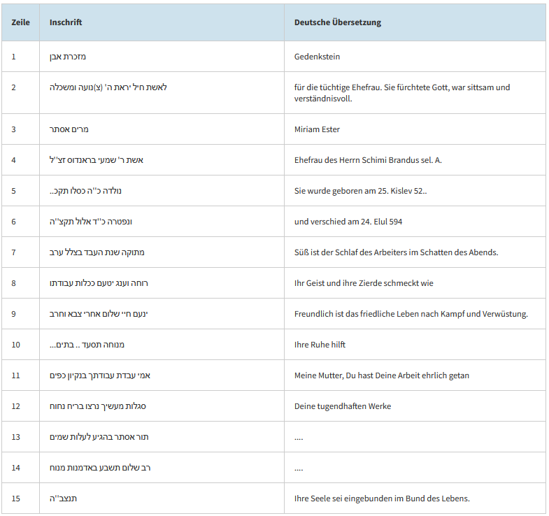Click the 'Zeile' column header
549x516 pixels.
(20, 22)
